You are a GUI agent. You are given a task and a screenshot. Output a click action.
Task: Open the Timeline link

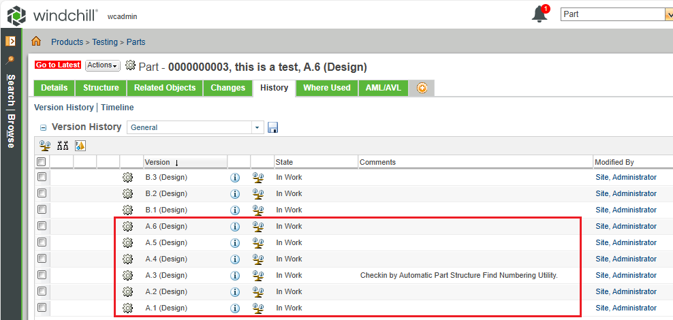(x=117, y=108)
